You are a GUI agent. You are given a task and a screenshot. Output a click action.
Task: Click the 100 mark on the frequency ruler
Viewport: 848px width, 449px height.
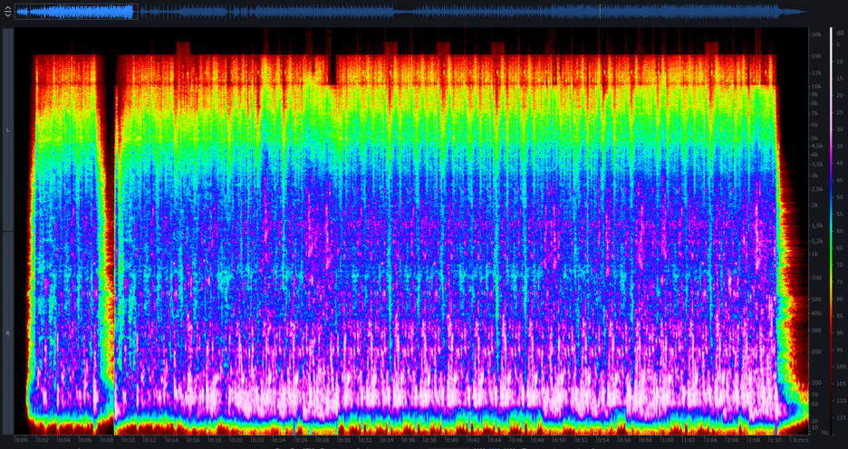pos(814,383)
